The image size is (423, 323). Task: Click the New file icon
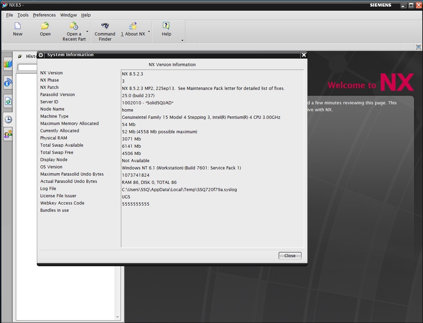[18, 26]
